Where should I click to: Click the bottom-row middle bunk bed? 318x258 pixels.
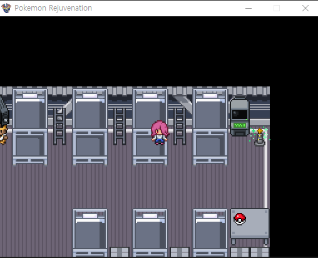(150, 233)
